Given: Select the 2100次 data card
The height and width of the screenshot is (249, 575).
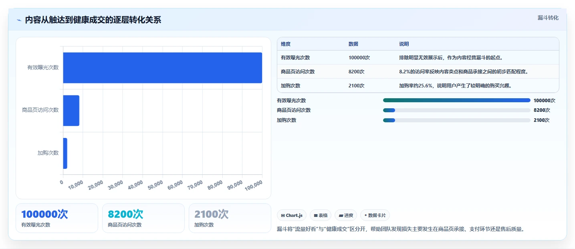Looking at the screenshot, I should click(230, 218).
